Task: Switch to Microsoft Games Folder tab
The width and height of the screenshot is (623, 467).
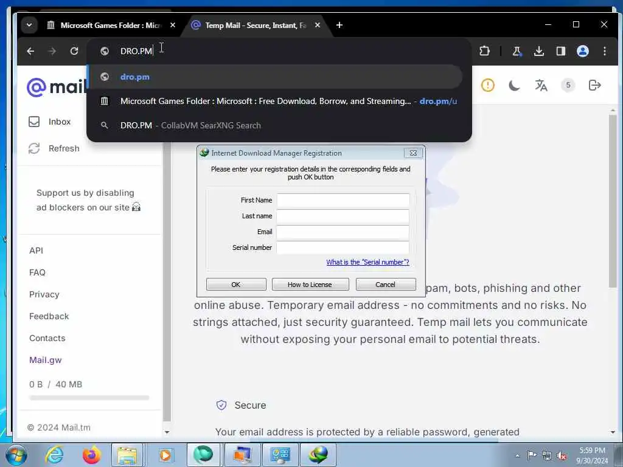Action: tap(111, 26)
